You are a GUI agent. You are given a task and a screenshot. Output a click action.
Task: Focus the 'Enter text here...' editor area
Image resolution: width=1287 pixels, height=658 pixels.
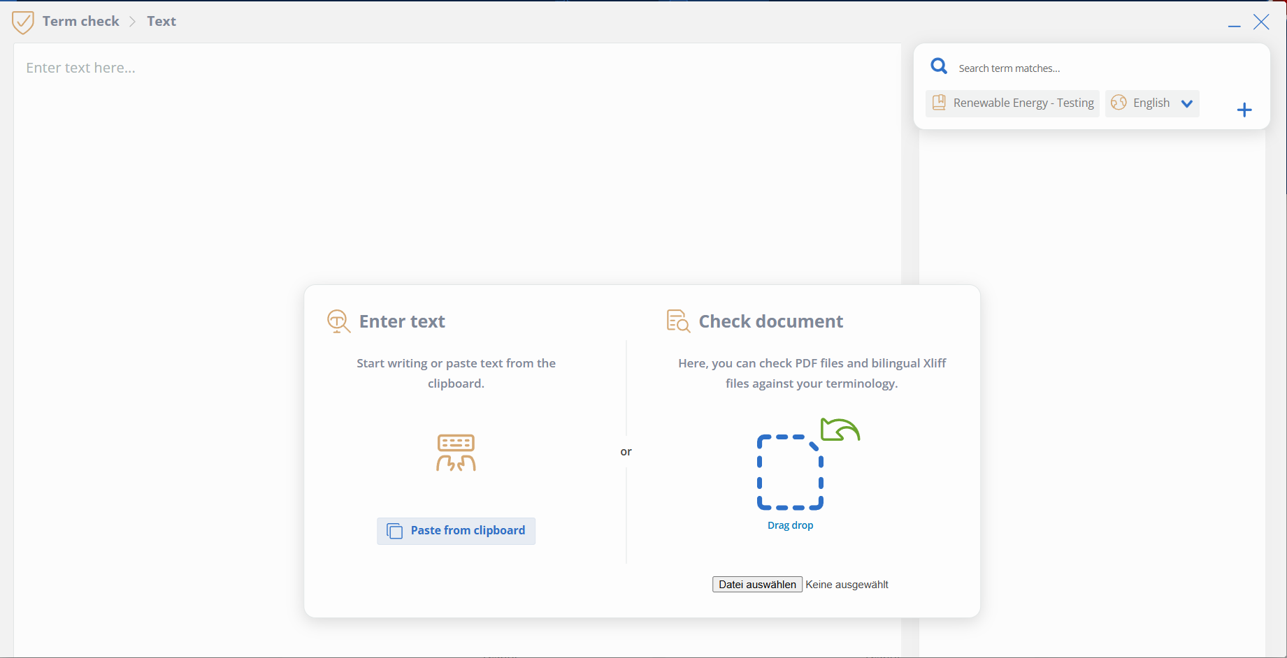click(457, 349)
